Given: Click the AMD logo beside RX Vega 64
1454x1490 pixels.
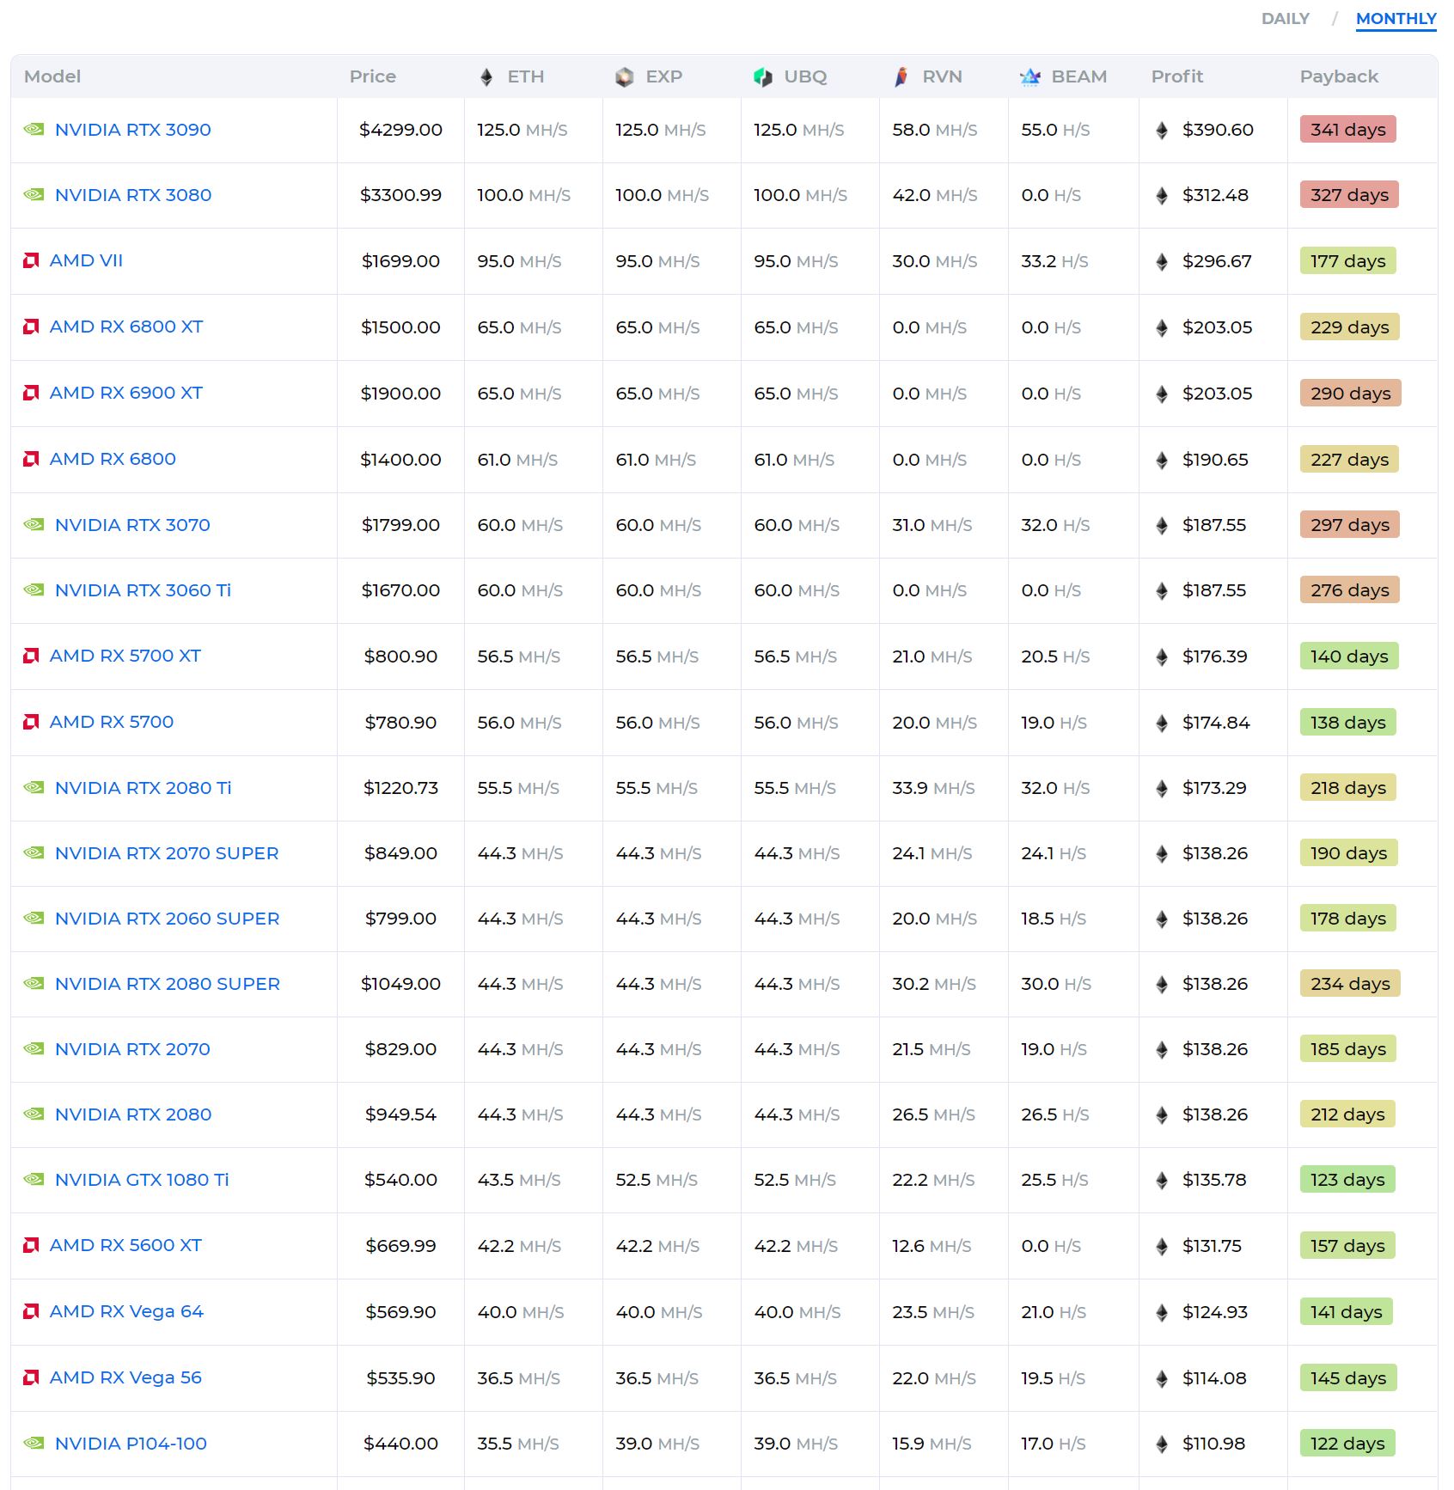Looking at the screenshot, I should click(x=32, y=1311).
